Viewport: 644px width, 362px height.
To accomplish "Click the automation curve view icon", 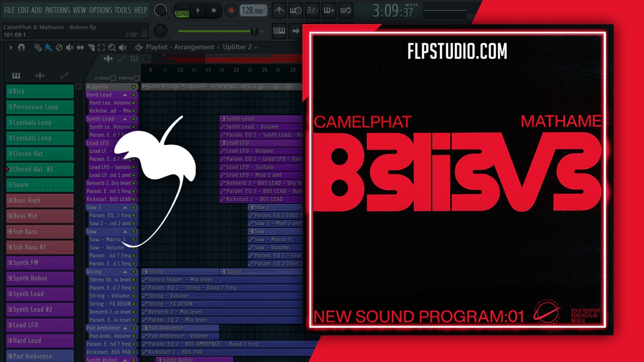I will pos(64,76).
